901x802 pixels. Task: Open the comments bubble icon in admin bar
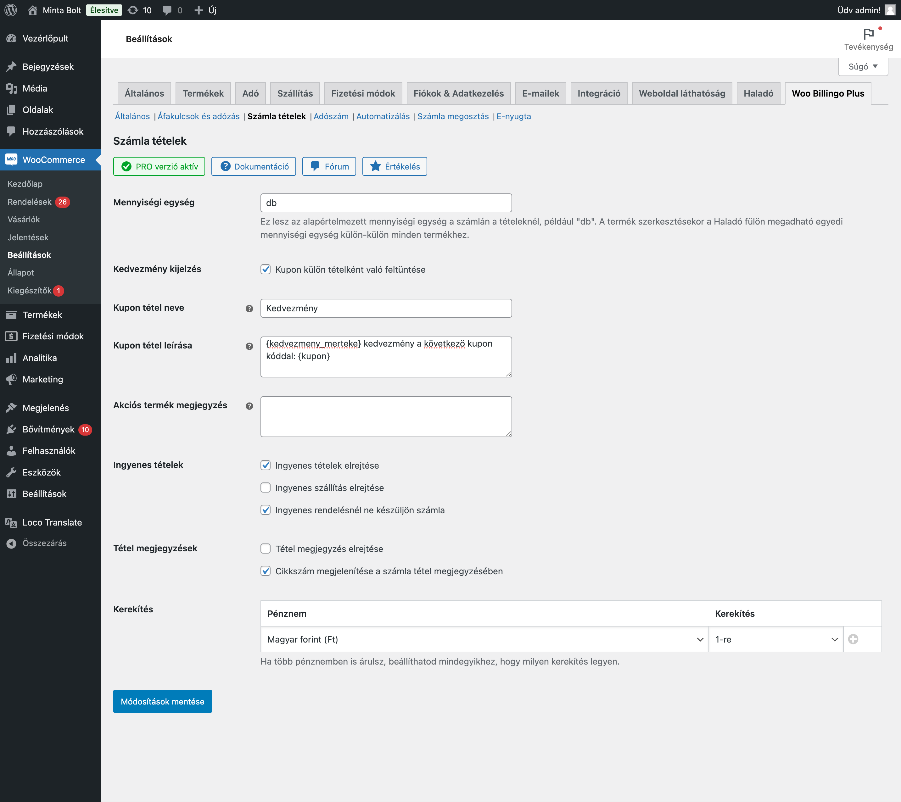pyautogui.click(x=167, y=10)
